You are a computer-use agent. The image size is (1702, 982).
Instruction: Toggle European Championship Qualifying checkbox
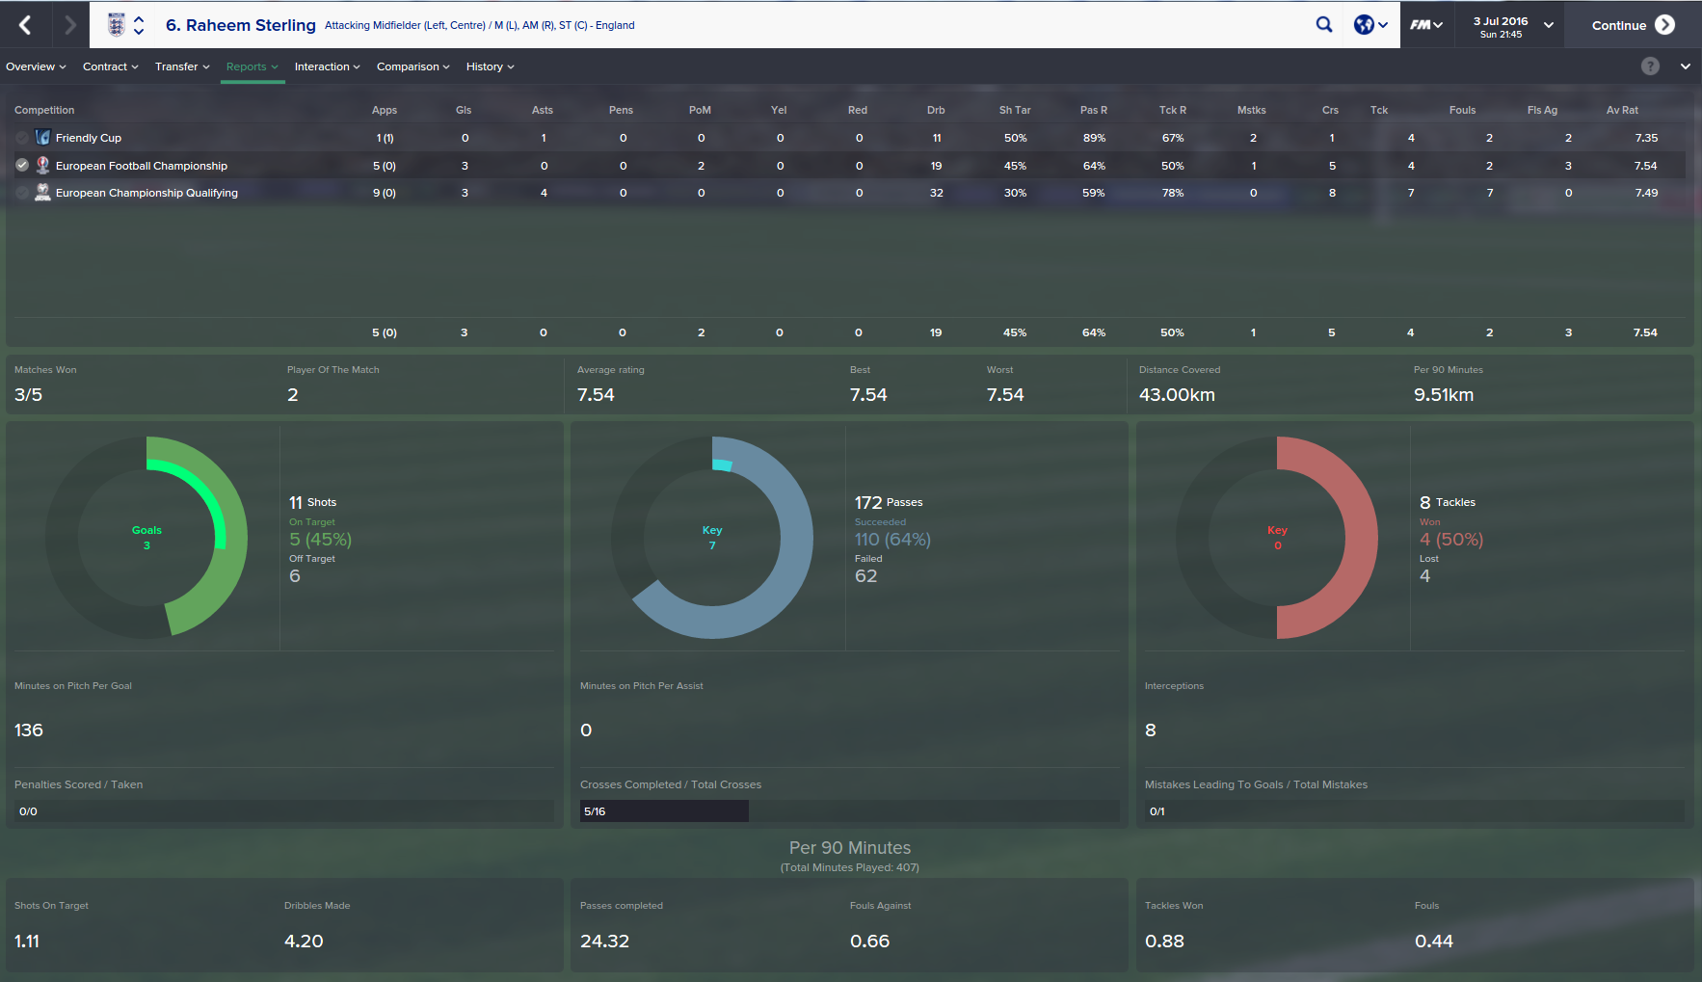tap(22, 193)
